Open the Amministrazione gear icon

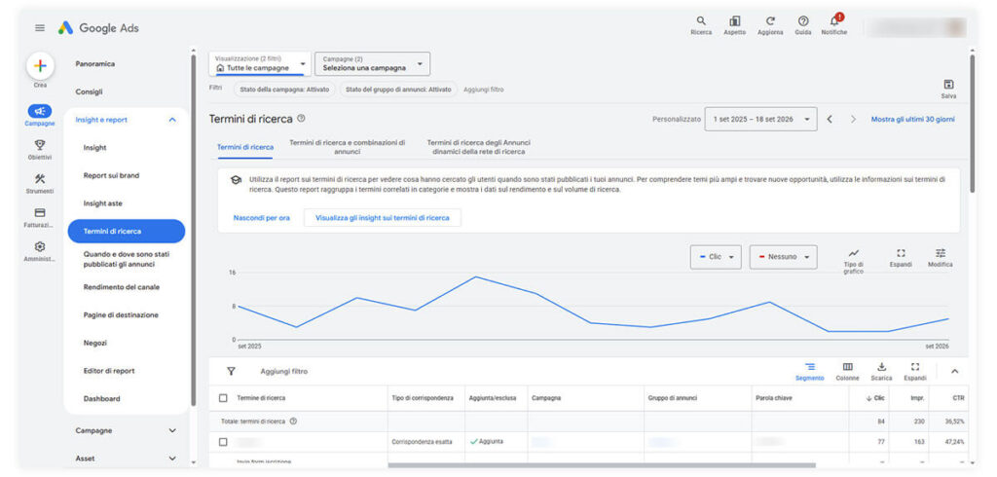click(x=40, y=246)
